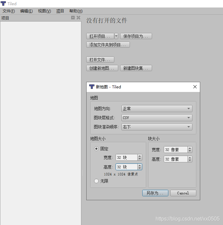
Task: Click the 新建图块集... button
Action: 136,68
